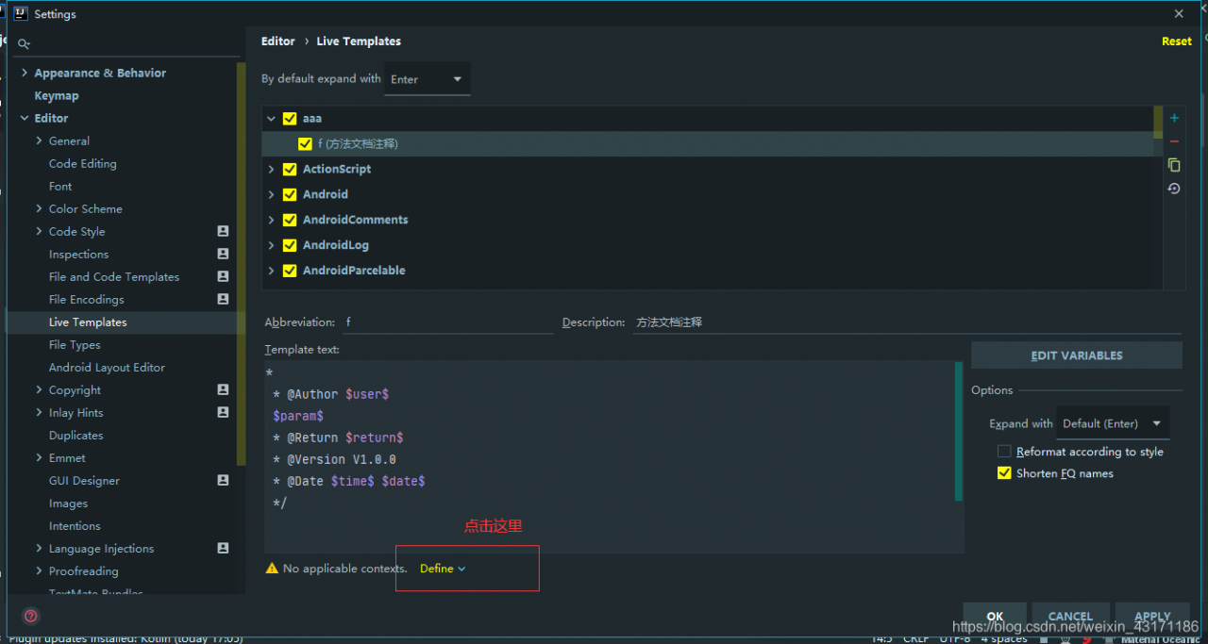This screenshot has height=644, width=1208.
Task: Click project-level icon beside Language Injections
Action: click(x=223, y=548)
